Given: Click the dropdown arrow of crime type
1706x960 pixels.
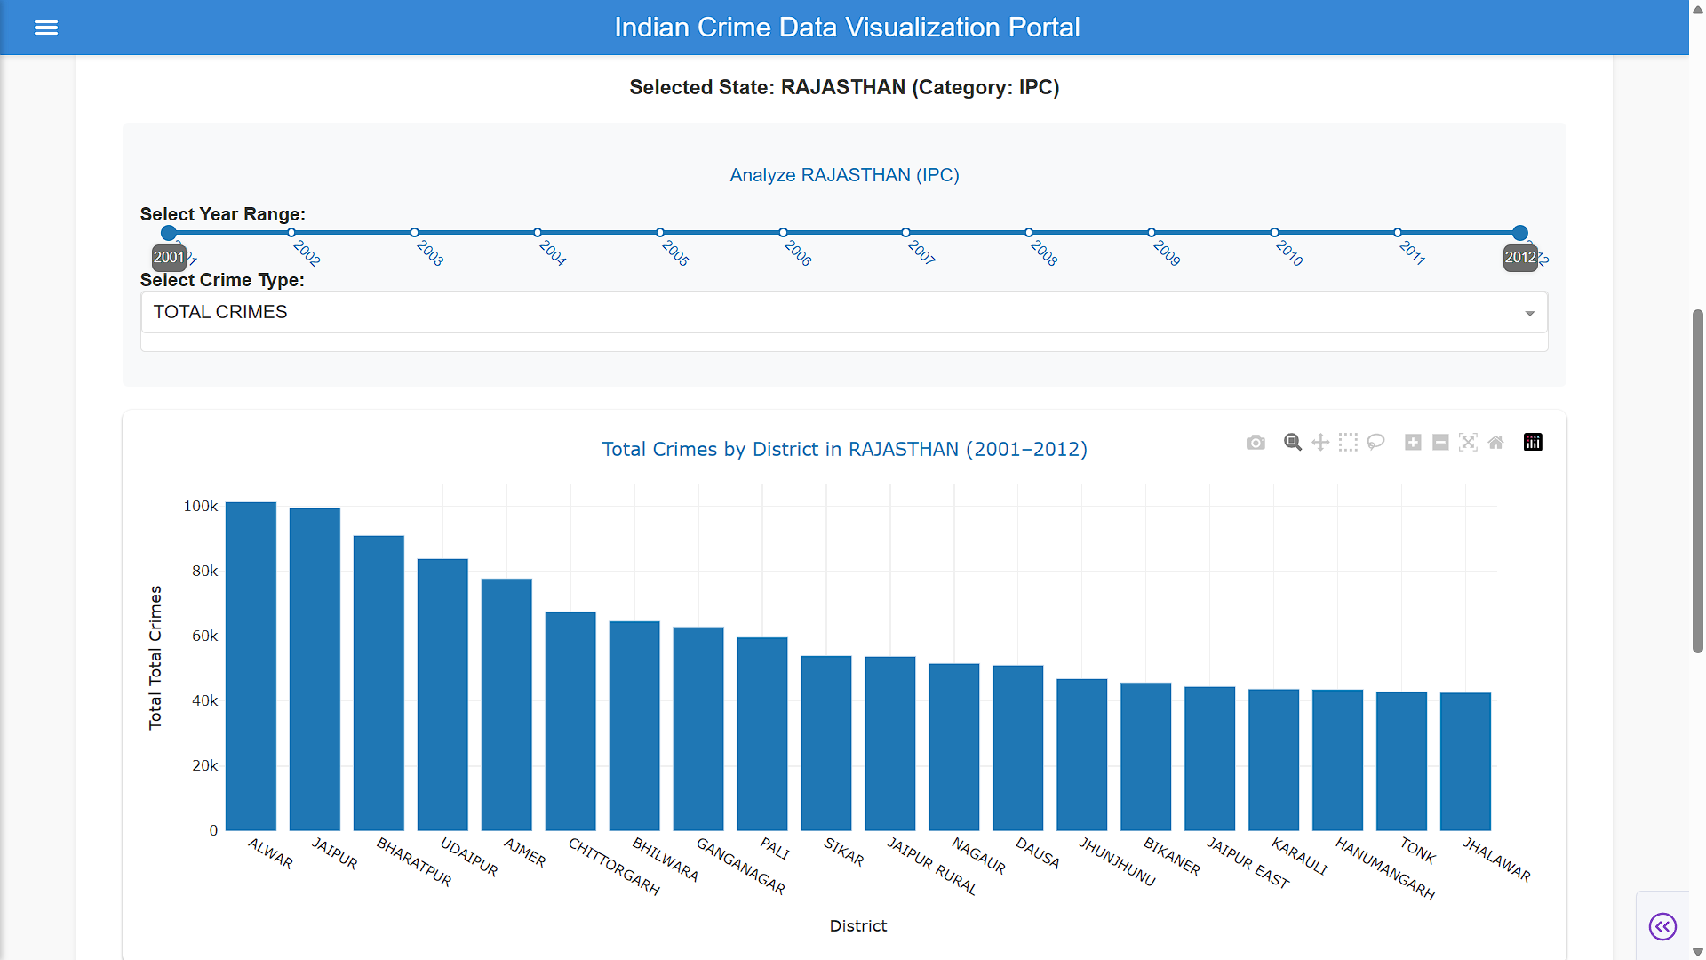Looking at the screenshot, I should tap(1530, 313).
